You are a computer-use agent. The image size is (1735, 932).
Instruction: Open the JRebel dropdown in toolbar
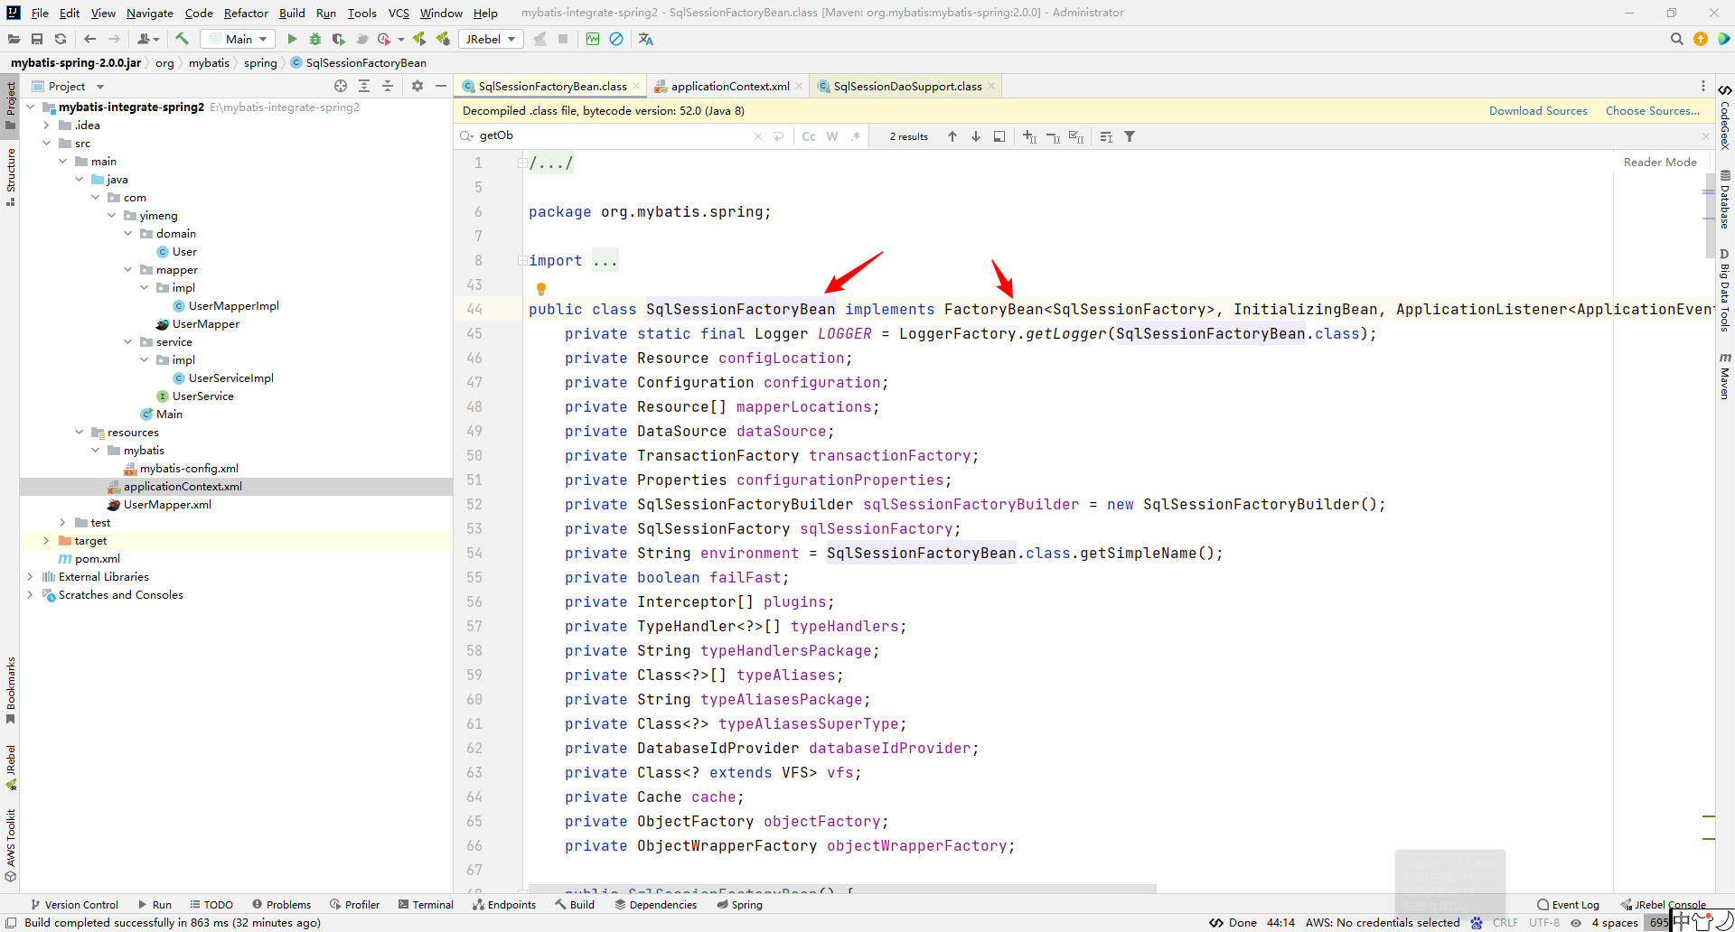point(490,39)
